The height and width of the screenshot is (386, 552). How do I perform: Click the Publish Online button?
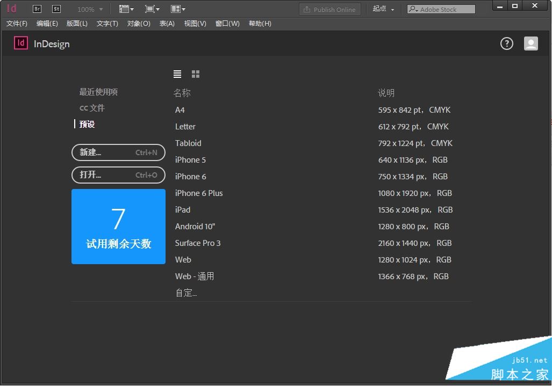point(330,10)
